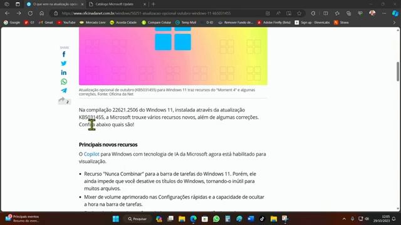Share article on Twitter
The image size is (401, 225).
(64, 63)
